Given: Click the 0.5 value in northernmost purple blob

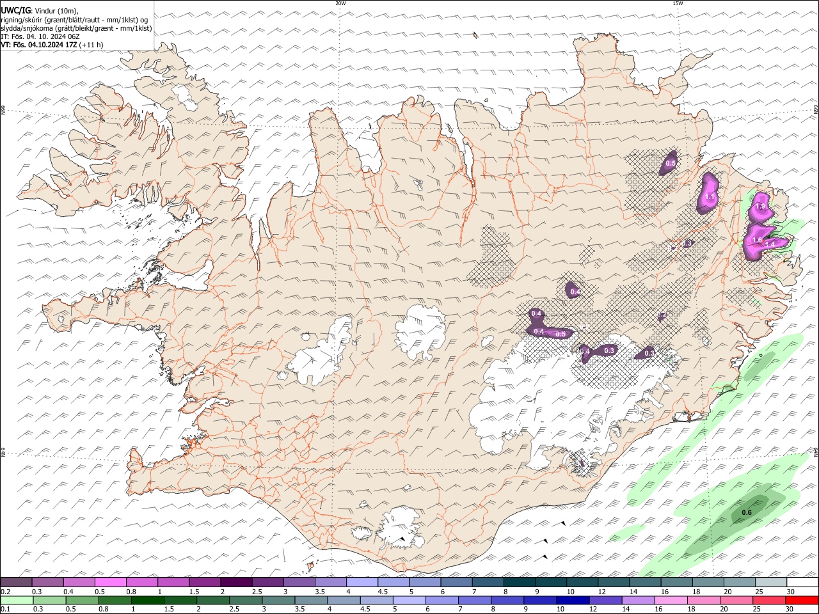Looking at the screenshot, I should 671,164.
